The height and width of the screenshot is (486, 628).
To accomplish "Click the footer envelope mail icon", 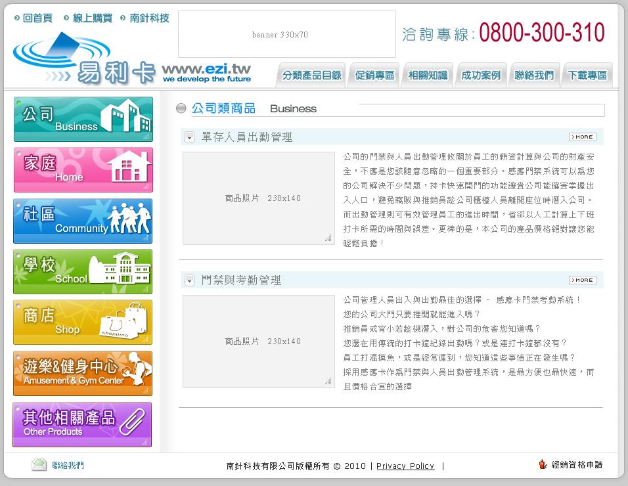I will click(39, 464).
